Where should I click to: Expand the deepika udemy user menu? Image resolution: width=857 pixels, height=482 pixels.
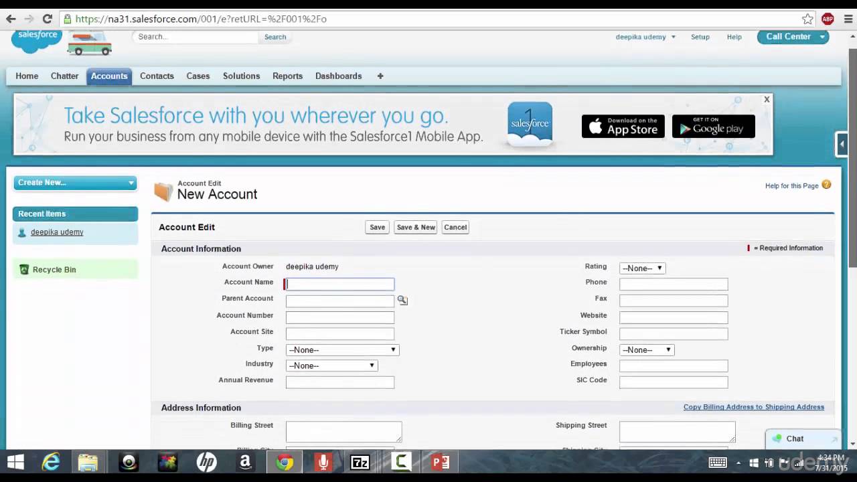click(x=645, y=37)
